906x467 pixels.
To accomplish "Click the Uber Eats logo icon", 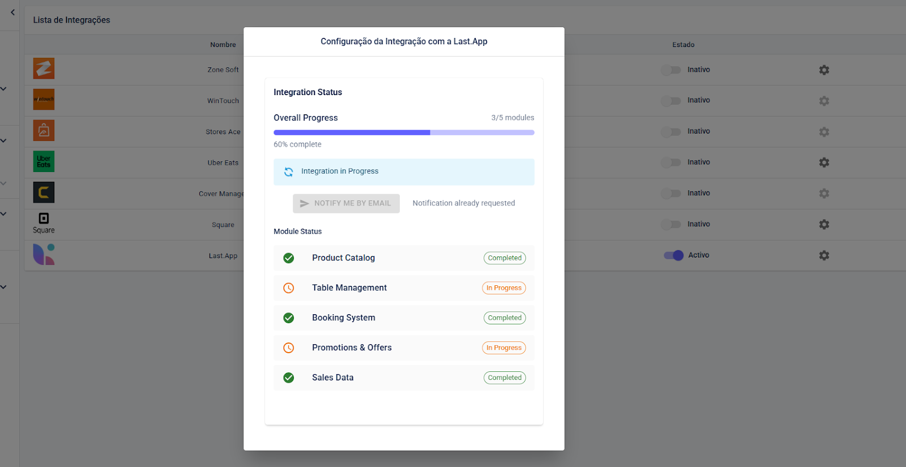I will pos(44,161).
